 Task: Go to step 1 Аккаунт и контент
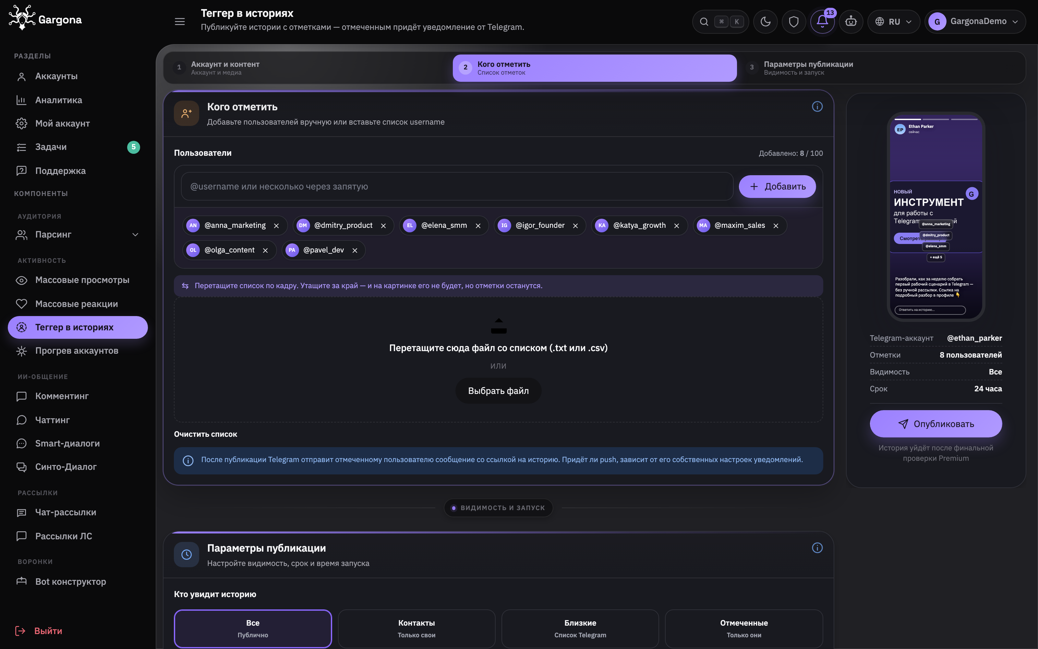pyautogui.click(x=308, y=68)
